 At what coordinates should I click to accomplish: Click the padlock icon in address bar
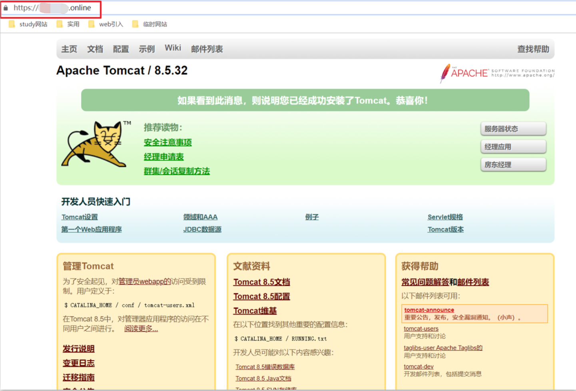6,8
